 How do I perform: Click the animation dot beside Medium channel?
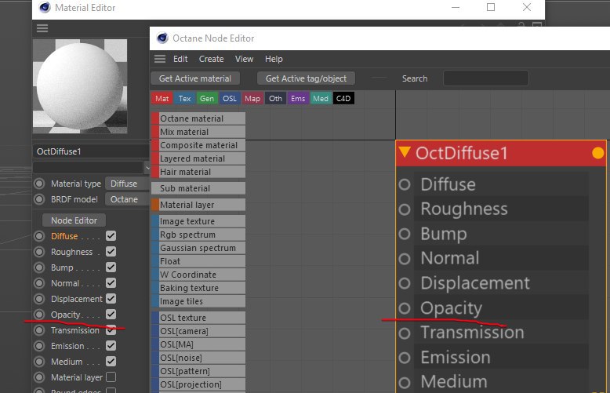click(x=39, y=362)
